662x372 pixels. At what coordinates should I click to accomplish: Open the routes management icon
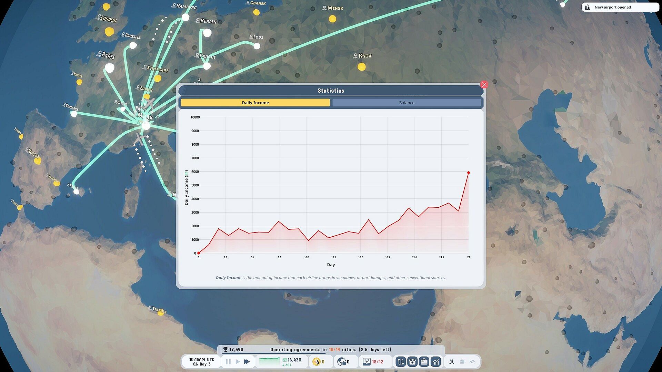click(400, 362)
